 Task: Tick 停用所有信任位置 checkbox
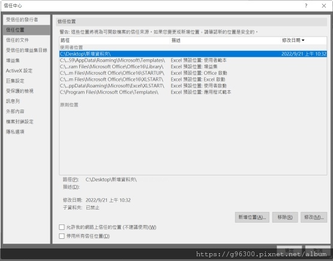62,236
